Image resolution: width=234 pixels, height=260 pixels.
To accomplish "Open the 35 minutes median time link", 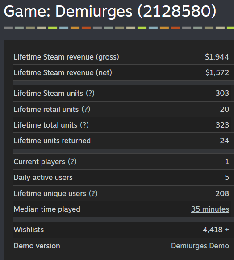I will point(210,209).
